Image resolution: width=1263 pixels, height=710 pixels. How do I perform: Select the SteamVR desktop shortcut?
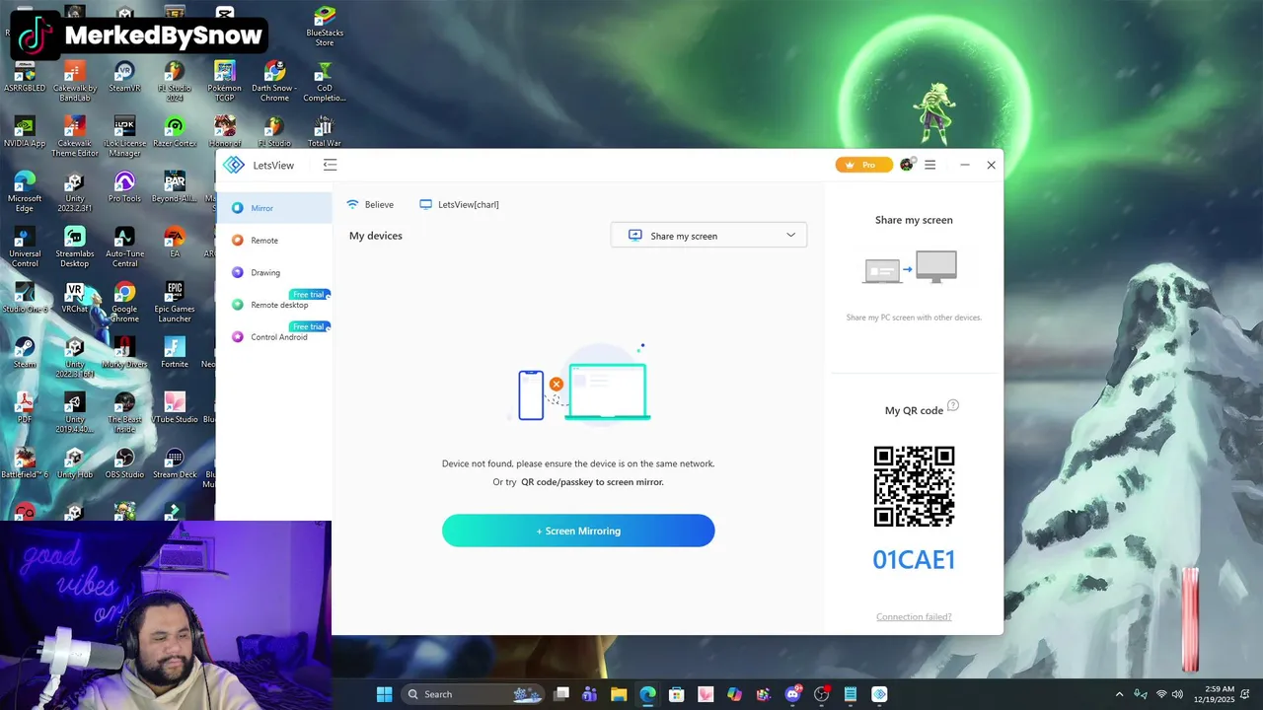point(124,77)
